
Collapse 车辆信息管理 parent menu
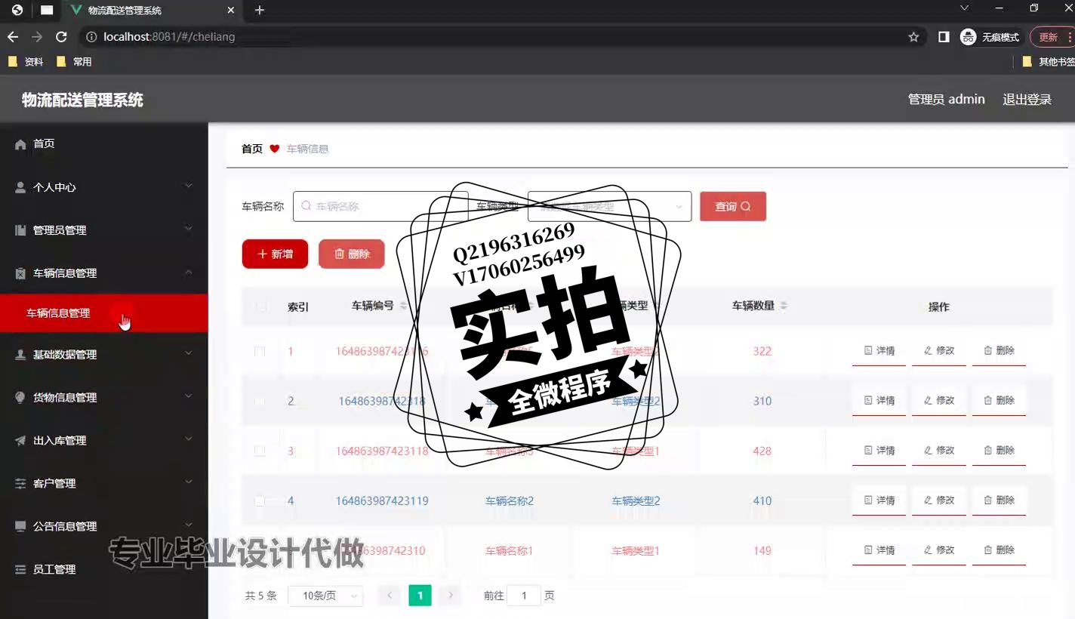(x=104, y=273)
